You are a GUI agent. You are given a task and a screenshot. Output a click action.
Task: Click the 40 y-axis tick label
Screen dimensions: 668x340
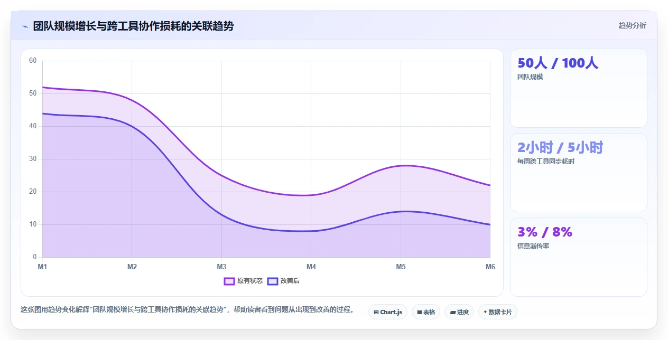(x=33, y=126)
